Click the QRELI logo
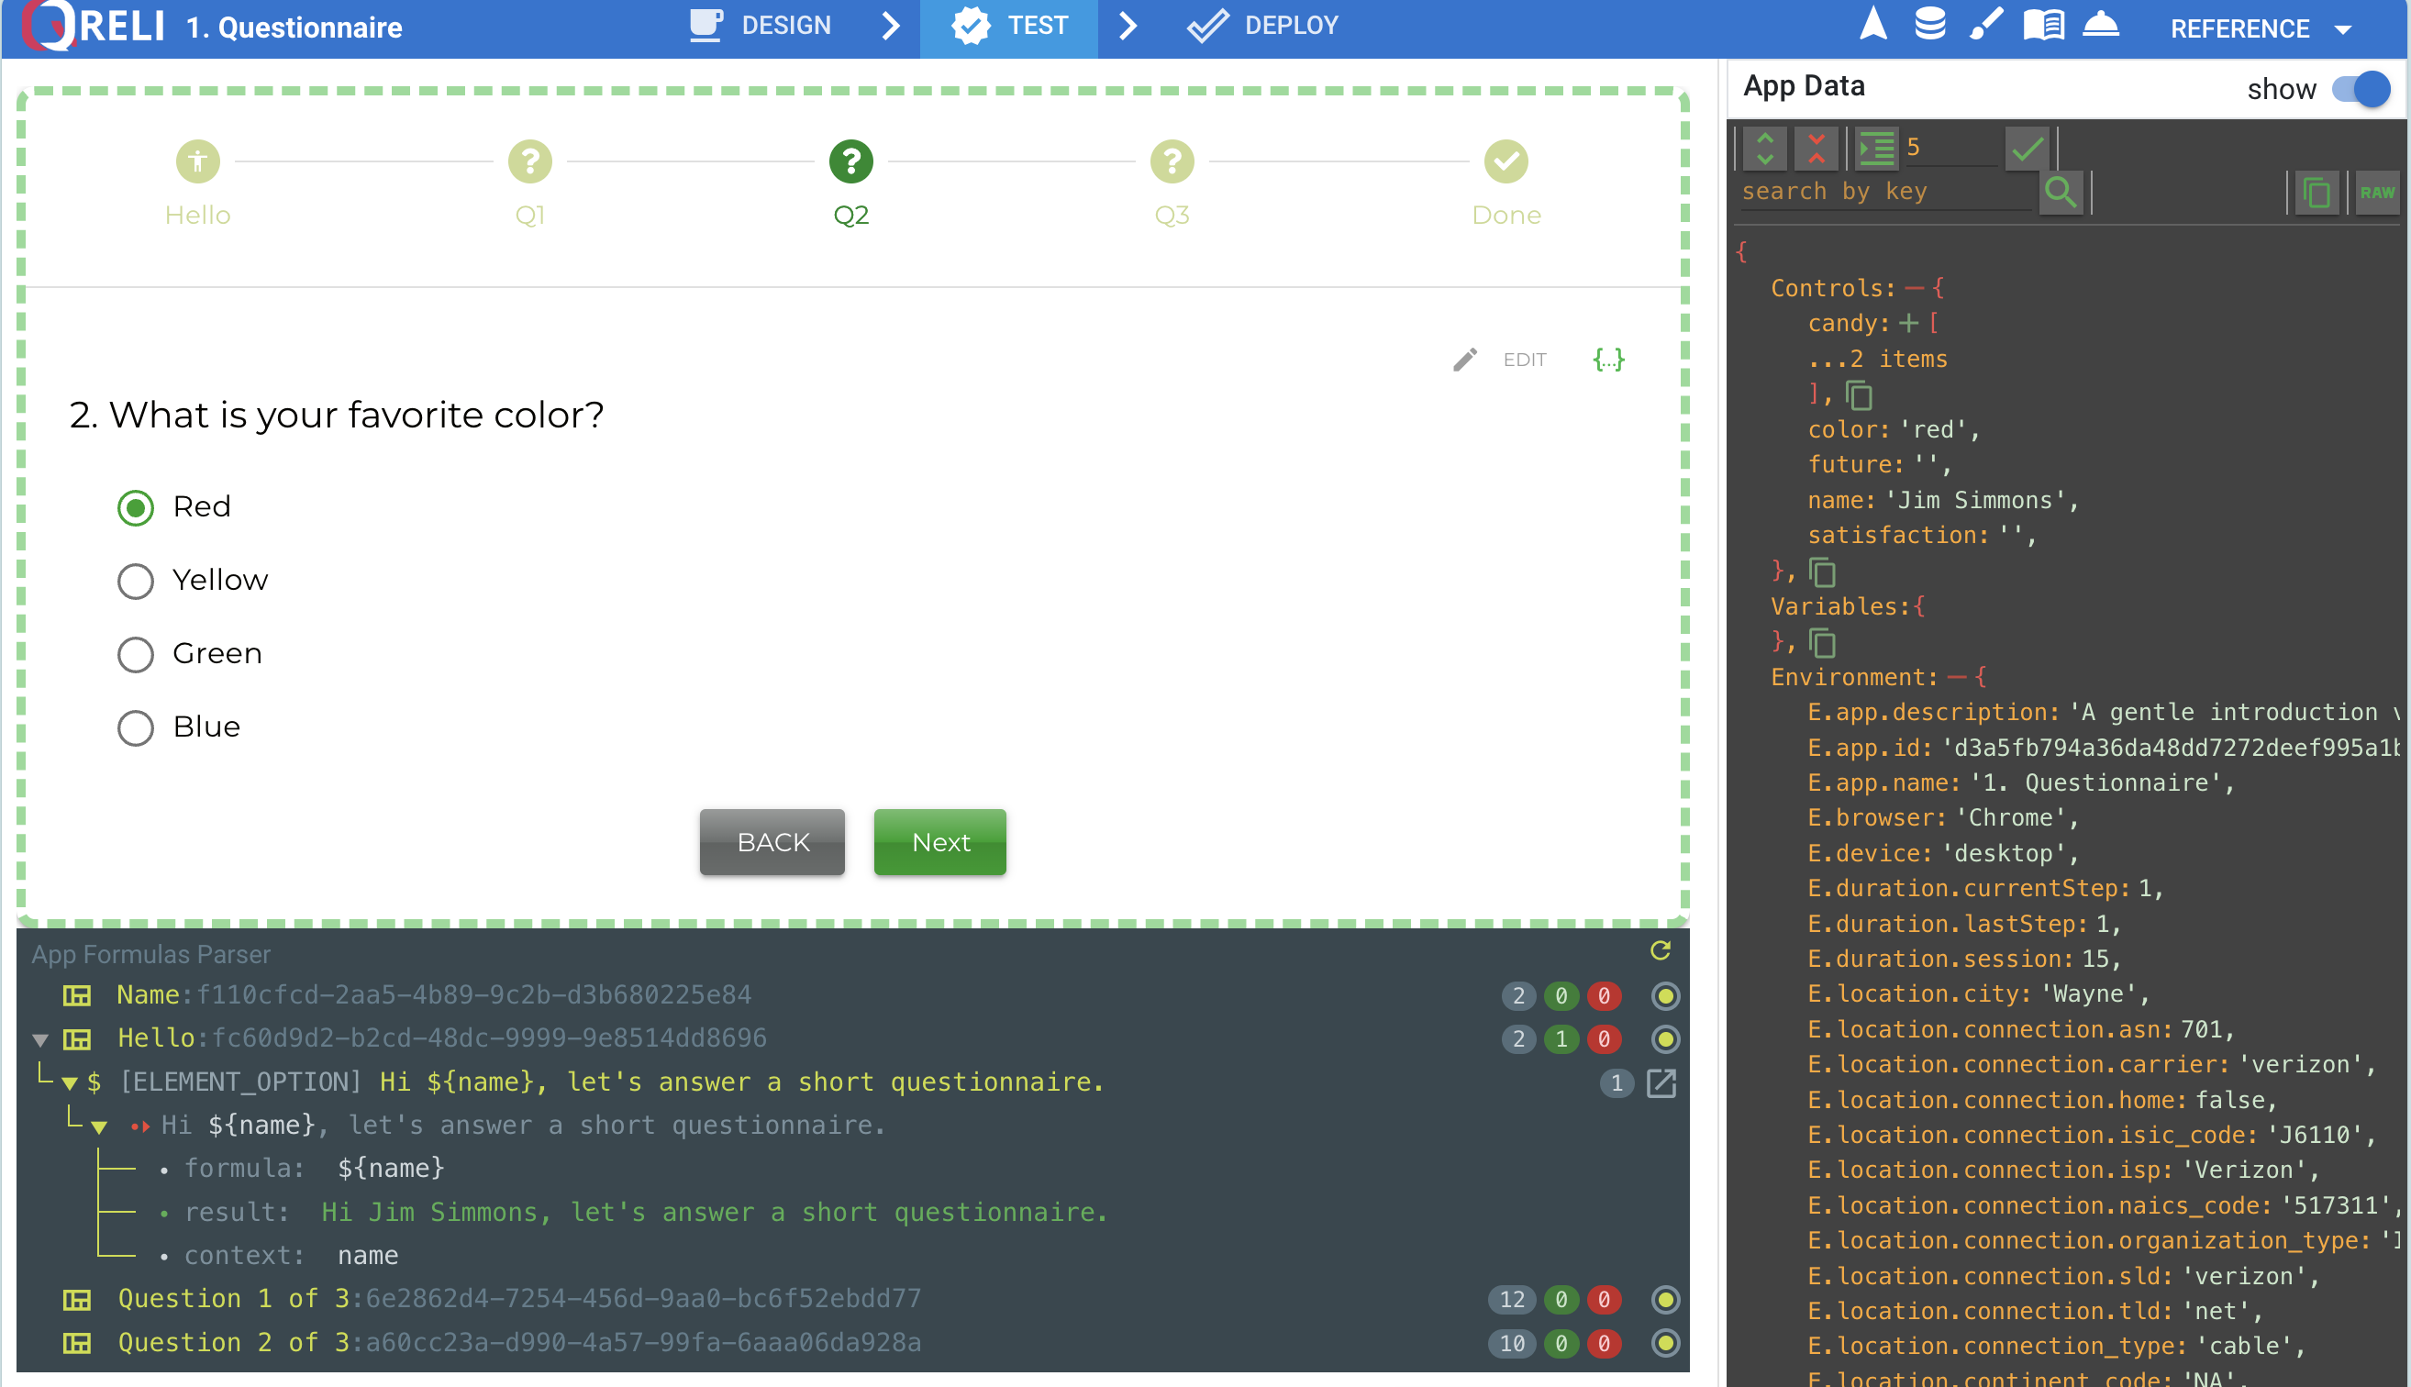The image size is (2411, 1387). point(94,26)
